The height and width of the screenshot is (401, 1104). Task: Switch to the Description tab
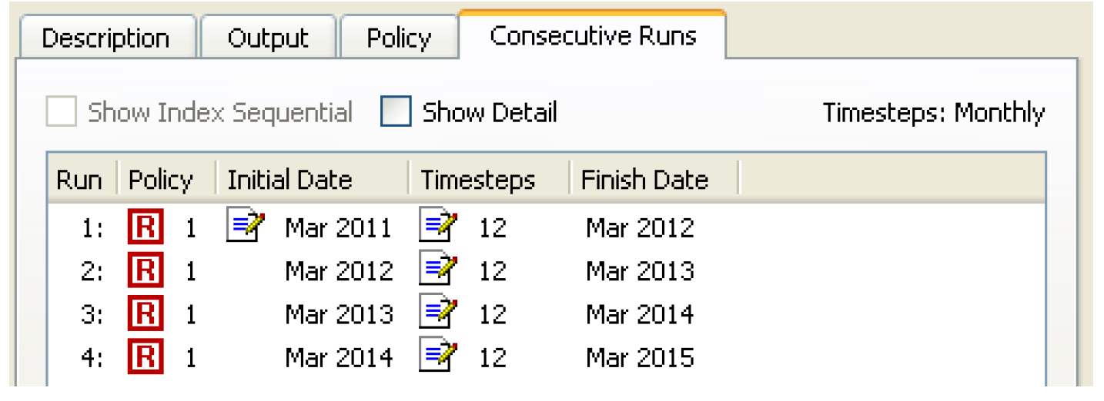[x=105, y=38]
